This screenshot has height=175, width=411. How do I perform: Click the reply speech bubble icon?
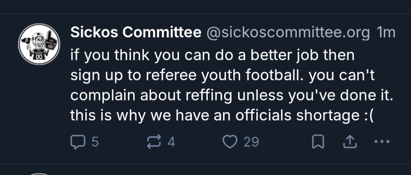tap(78, 142)
